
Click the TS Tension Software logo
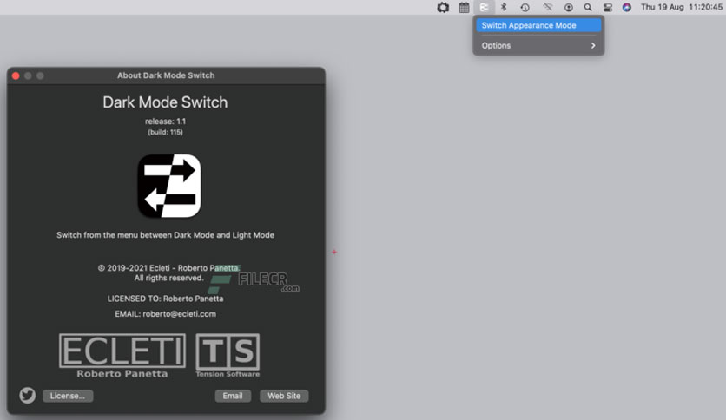(228, 355)
